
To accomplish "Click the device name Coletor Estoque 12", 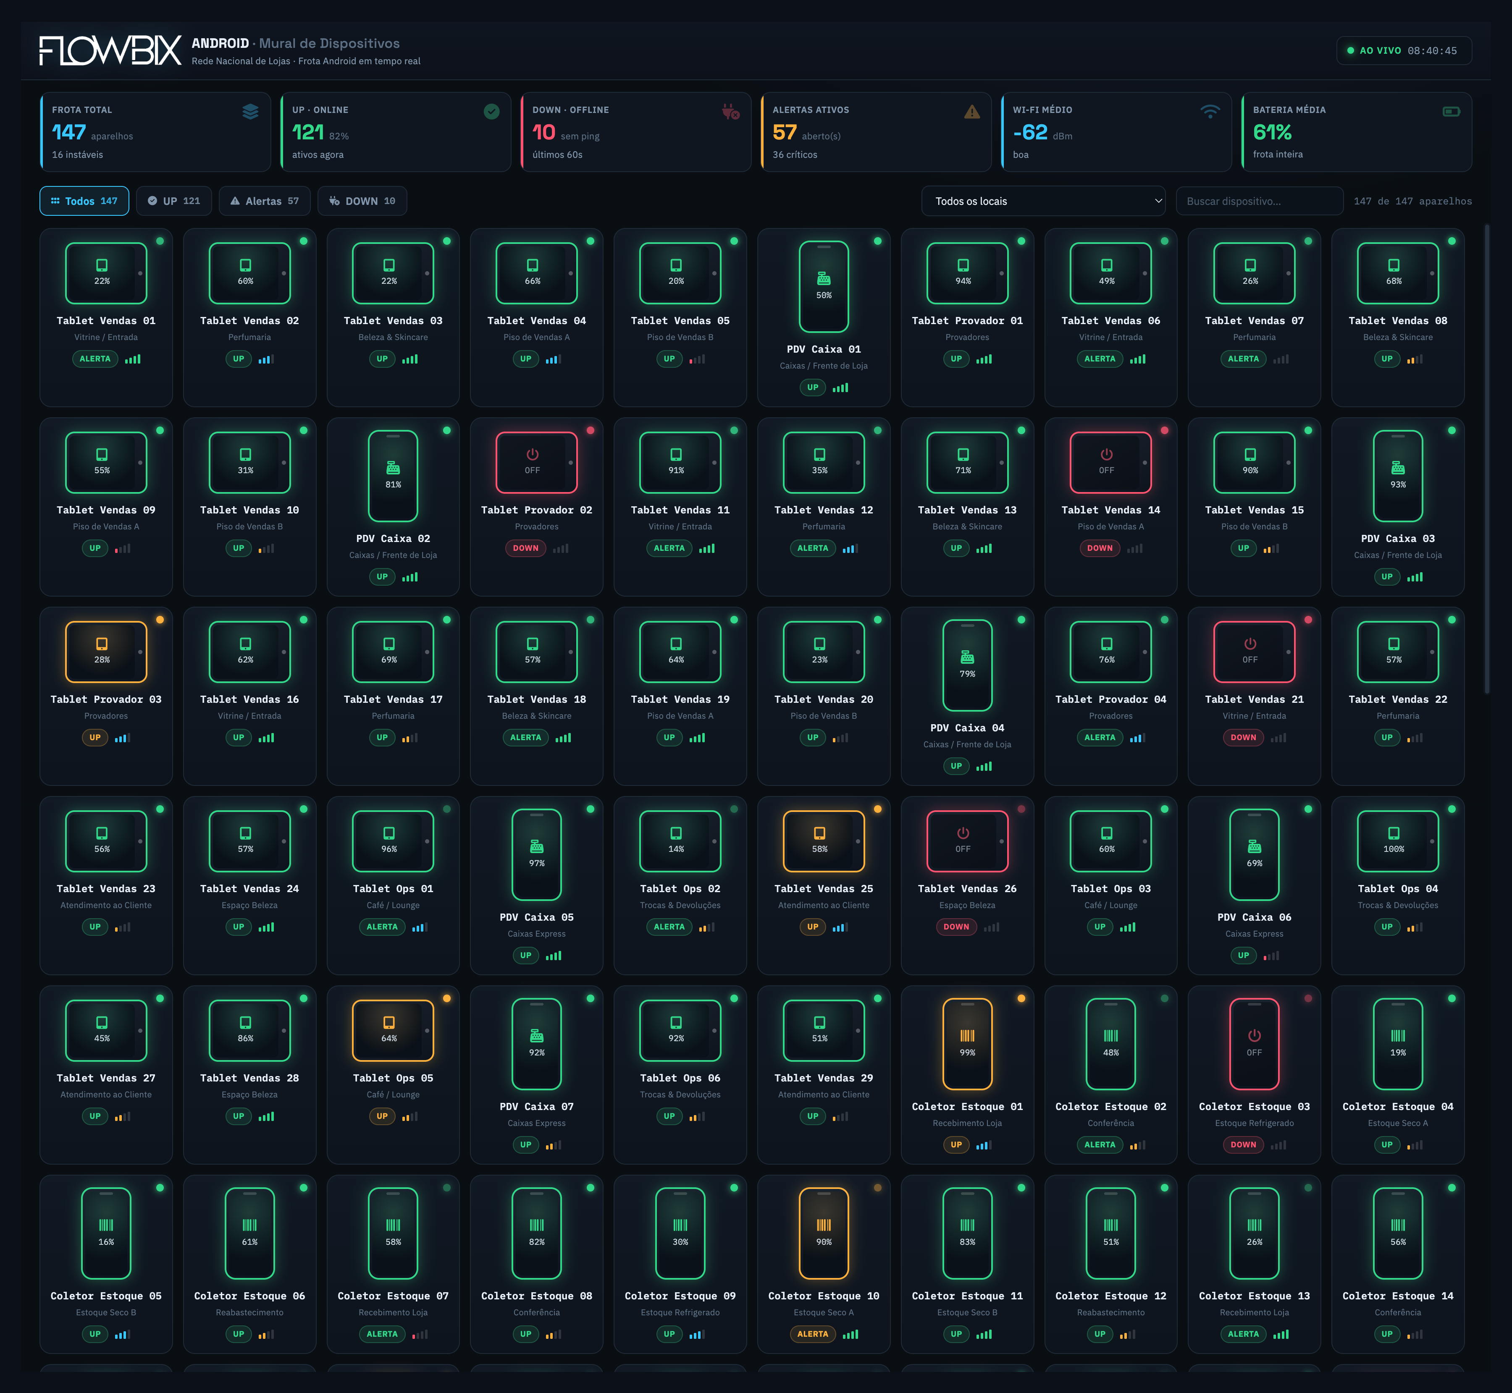I will [1111, 1296].
